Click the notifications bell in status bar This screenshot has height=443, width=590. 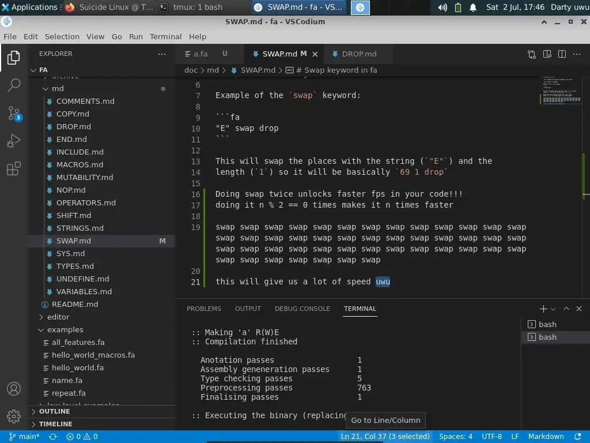[577, 436]
